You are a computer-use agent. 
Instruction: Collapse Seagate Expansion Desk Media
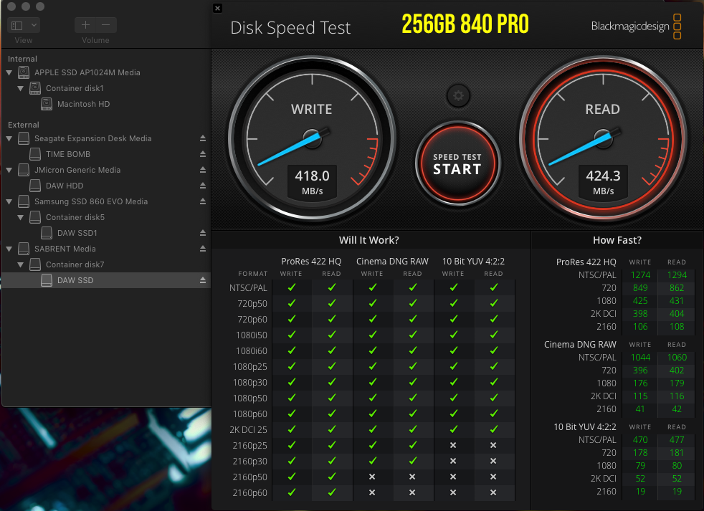point(9,138)
